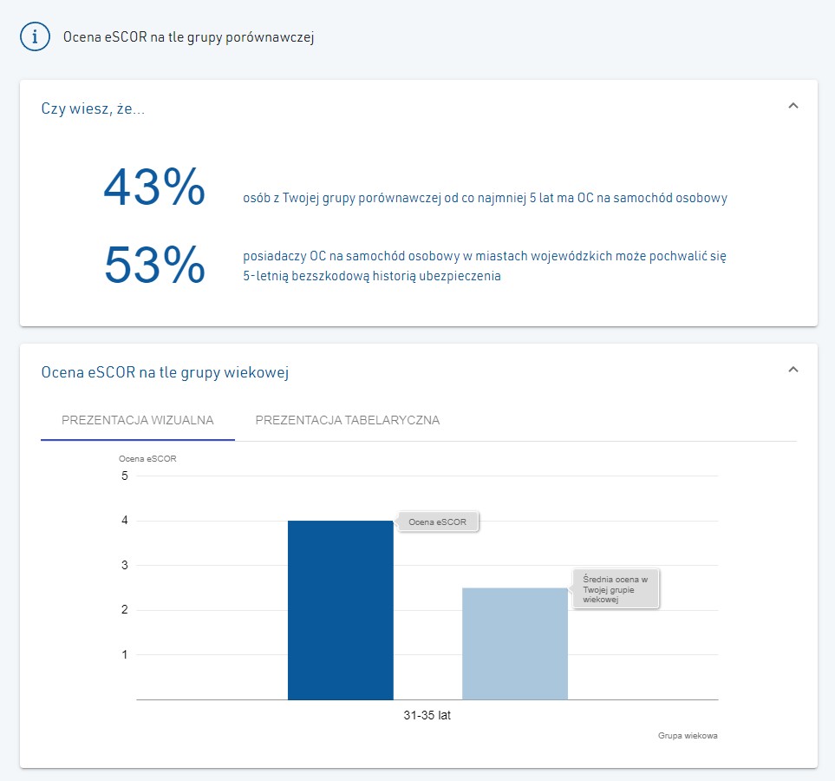Click the 'Grupa wiekowa' axis caption
Screen dimensions: 835x781
click(688, 736)
